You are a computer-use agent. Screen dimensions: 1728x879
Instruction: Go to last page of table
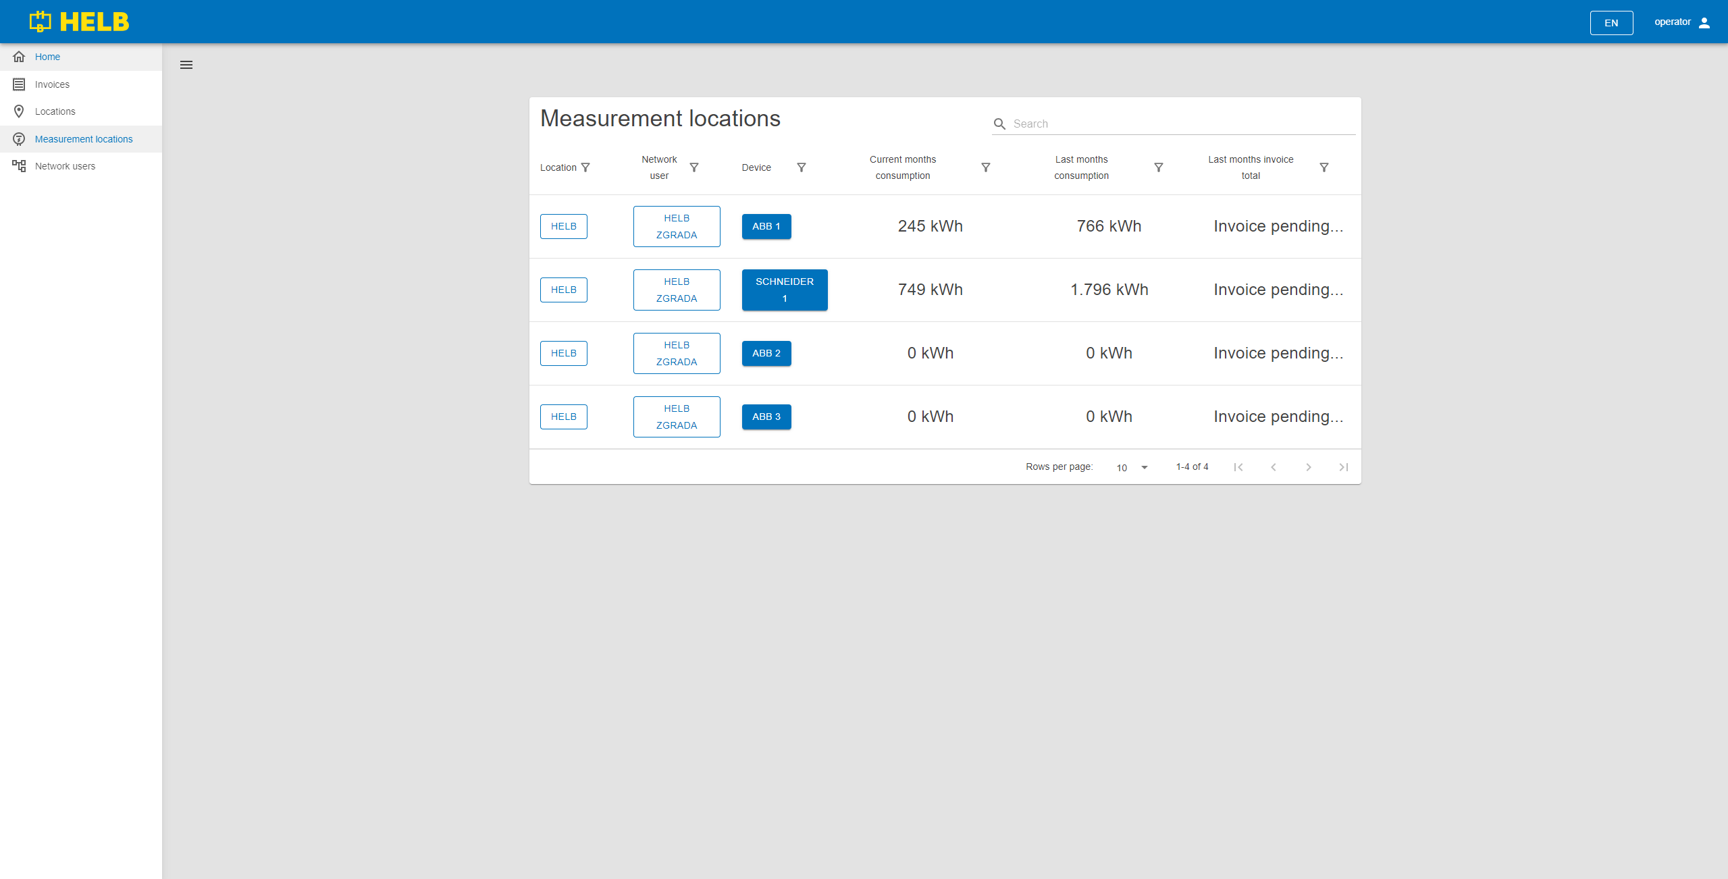1344,467
